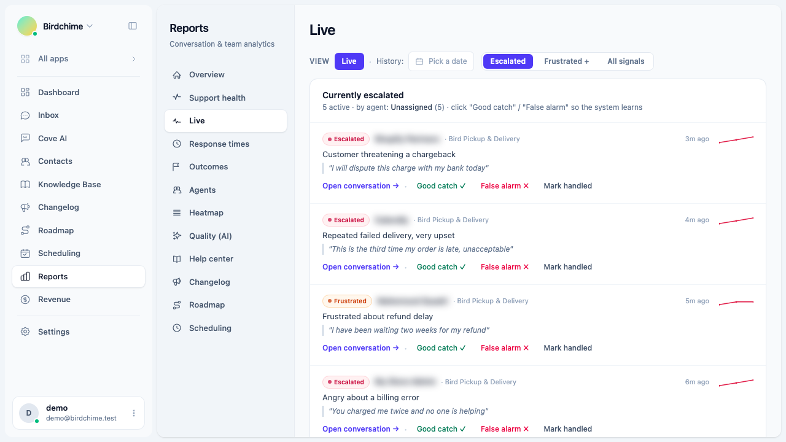Image resolution: width=786 pixels, height=442 pixels.
Task: Click the Inbox chat bubble icon
Action: (25, 115)
